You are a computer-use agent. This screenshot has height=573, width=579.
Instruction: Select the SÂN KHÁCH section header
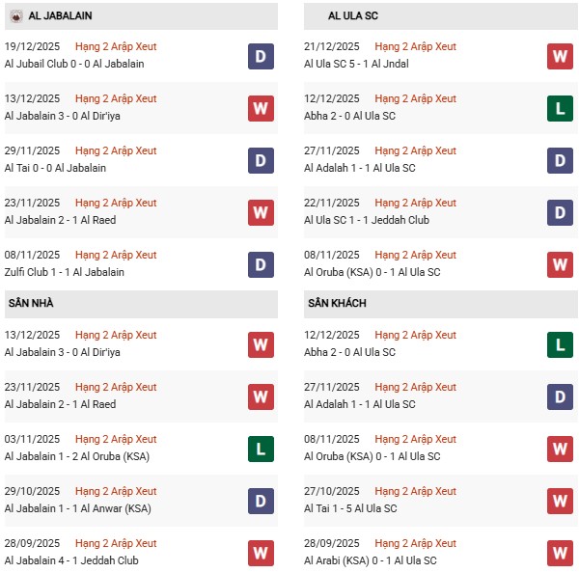[x=337, y=303]
